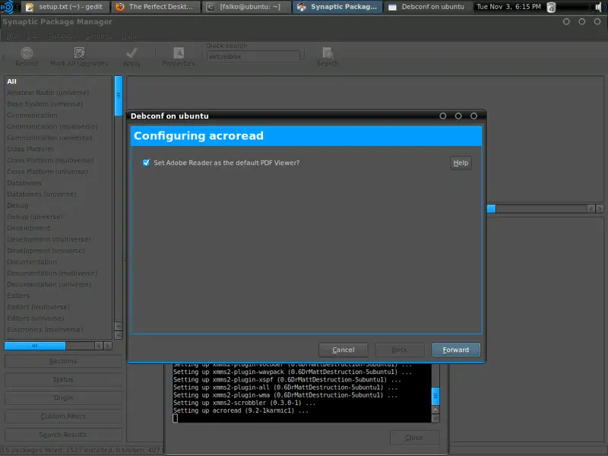This screenshot has height=456, width=608.
Task: Switch to The Perfect Desktop Firefox window
Action: click(x=156, y=7)
